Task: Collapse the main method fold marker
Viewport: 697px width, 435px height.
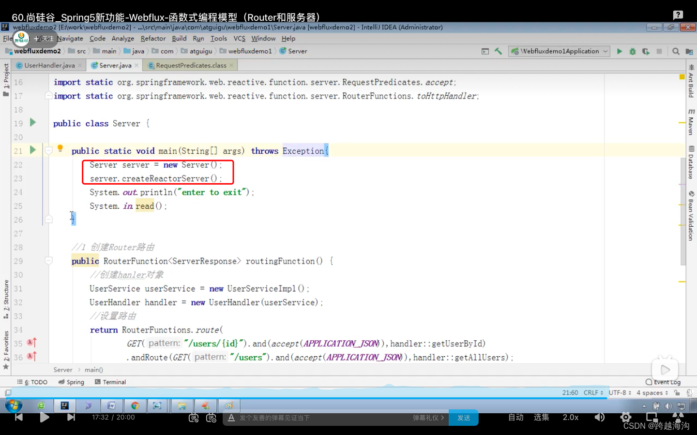Action: [x=48, y=151]
